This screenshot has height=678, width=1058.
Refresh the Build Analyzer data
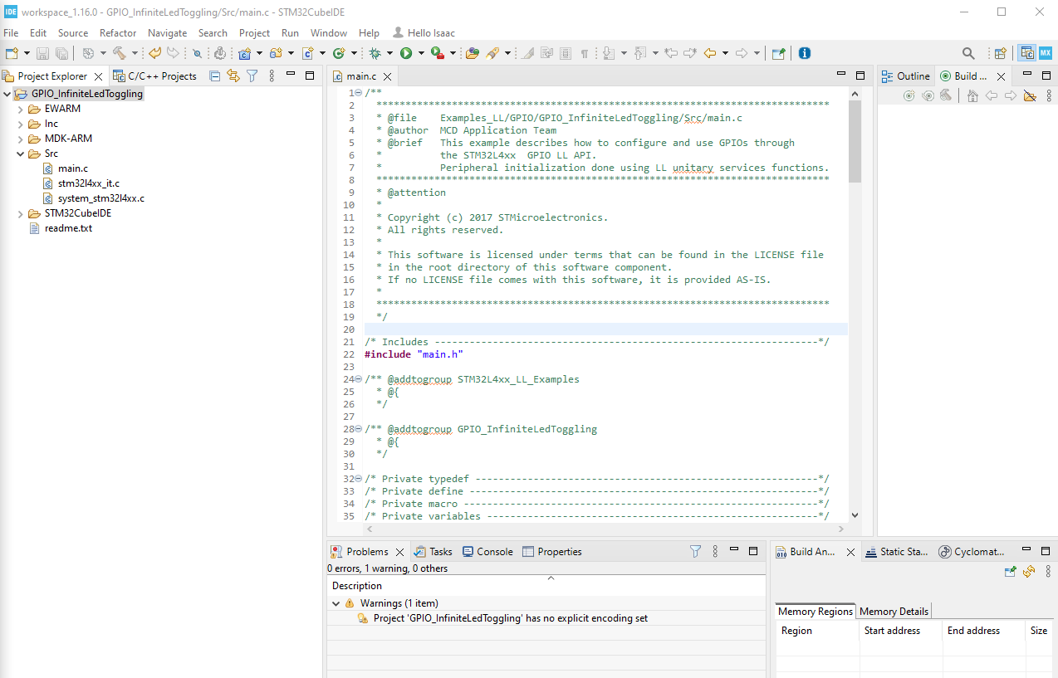(x=1029, y=571)
